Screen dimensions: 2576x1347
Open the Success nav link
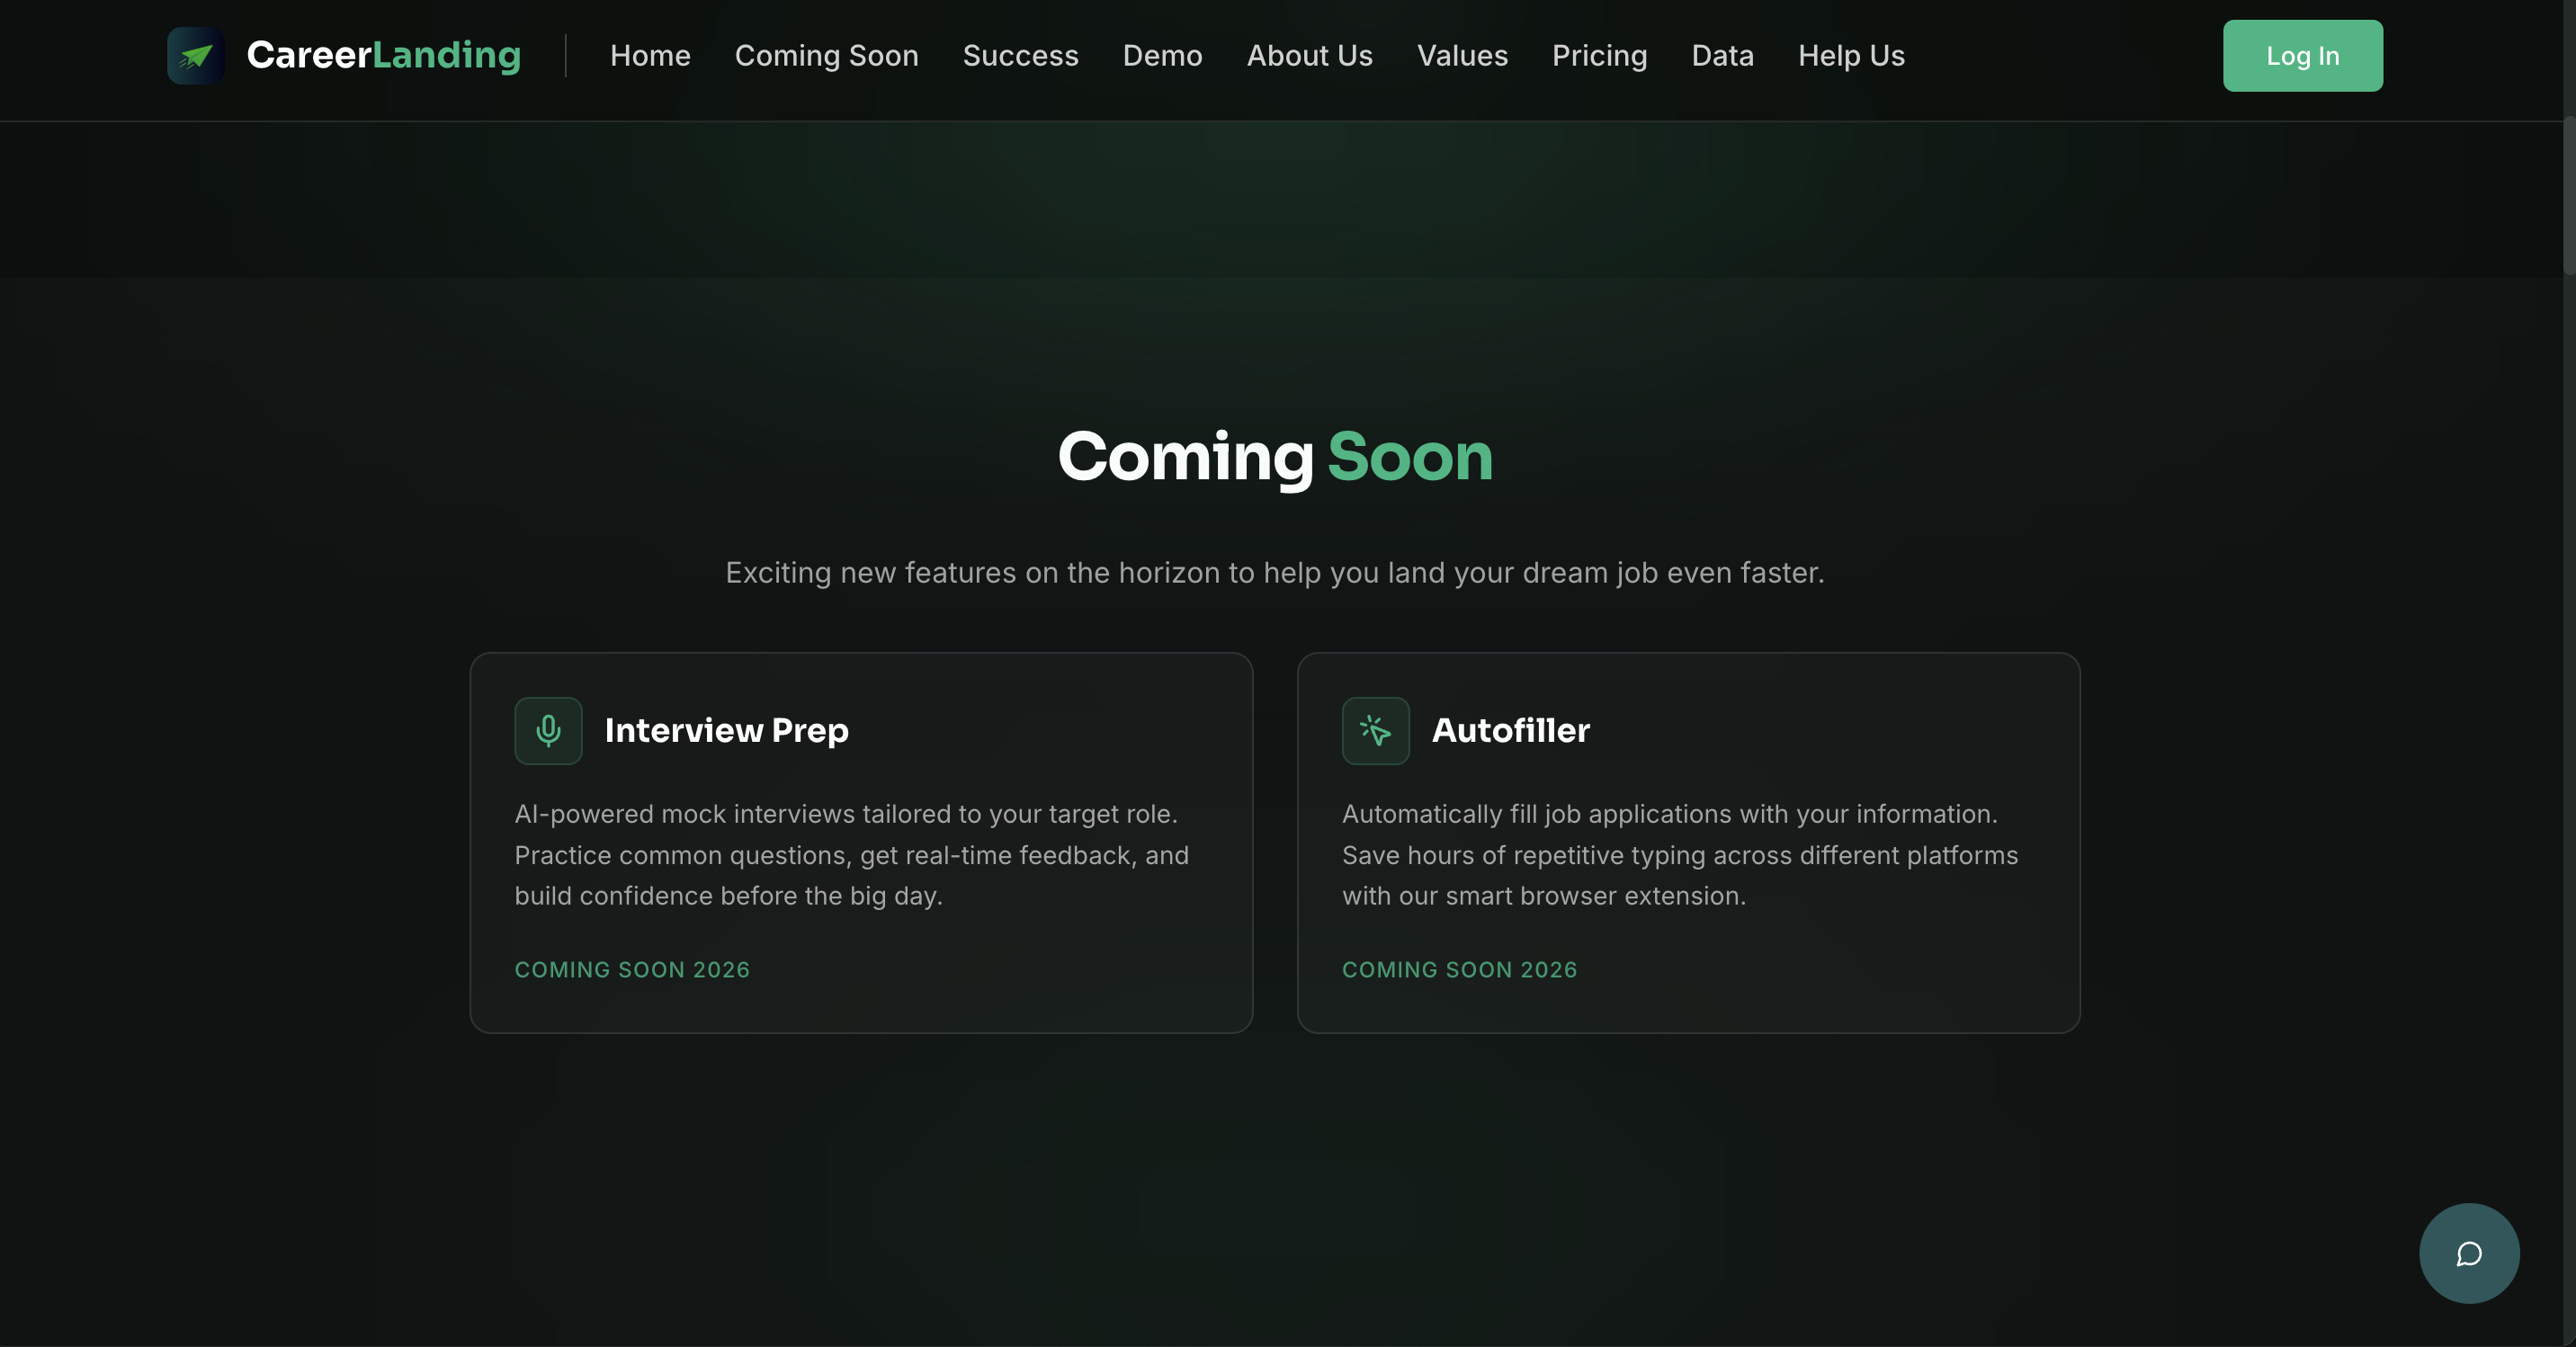[x=1020, y=56]
